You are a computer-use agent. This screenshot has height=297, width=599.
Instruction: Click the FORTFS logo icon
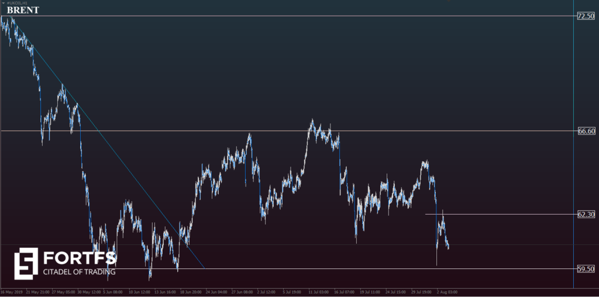pyautogui.click(x=26, y=263)
